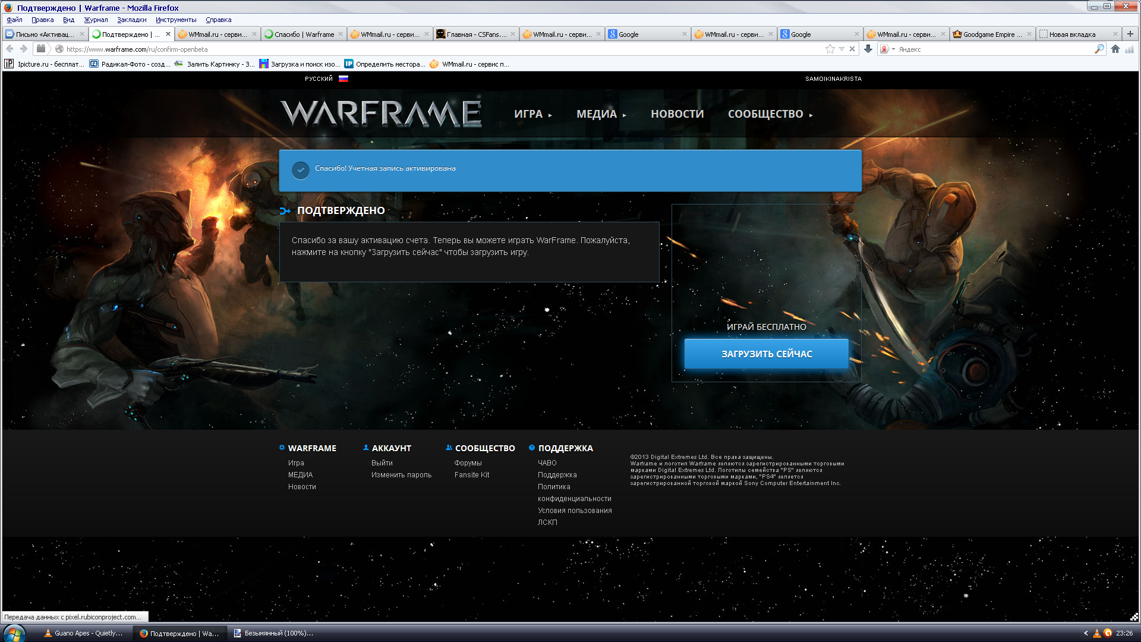Open a new tab with the plus button
Screen dimensions: 1141x642
click(1130, 34)
